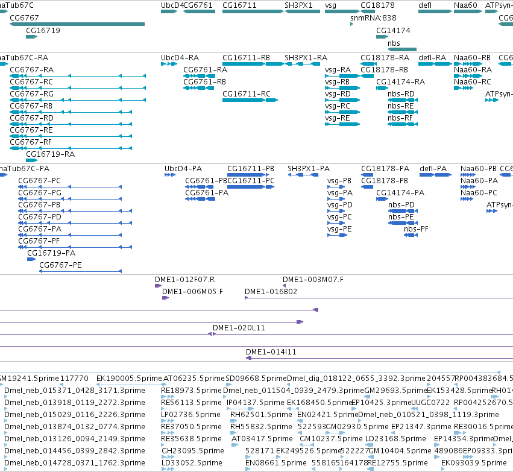513x472 pixels.
Task: Select protein CG6761-PA
Action: [200, 199]
